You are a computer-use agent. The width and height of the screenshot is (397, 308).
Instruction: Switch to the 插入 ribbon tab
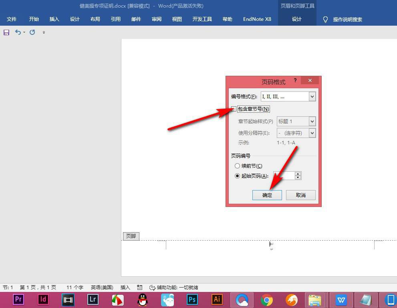pyautogui.click(x=54, y=19)
